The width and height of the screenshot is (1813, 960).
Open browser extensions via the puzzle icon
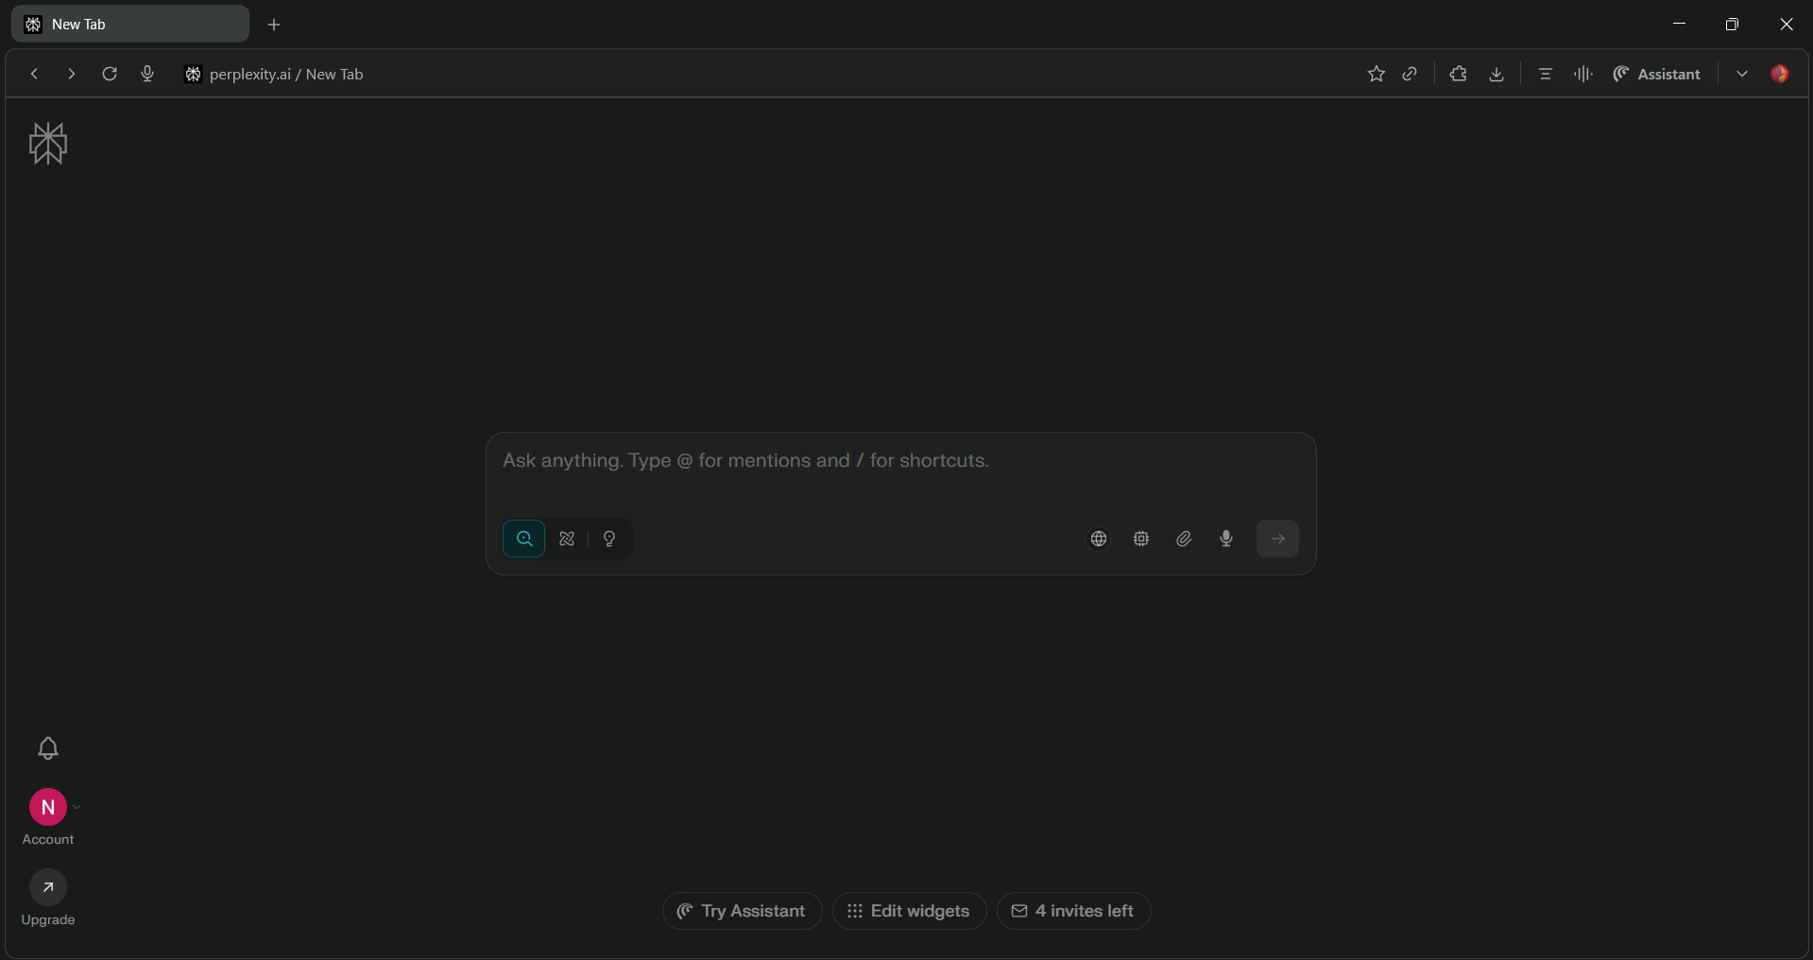click(1458, 74)
